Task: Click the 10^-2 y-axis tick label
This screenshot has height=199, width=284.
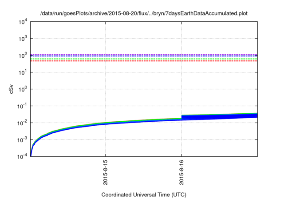Action: pos(22,123)
